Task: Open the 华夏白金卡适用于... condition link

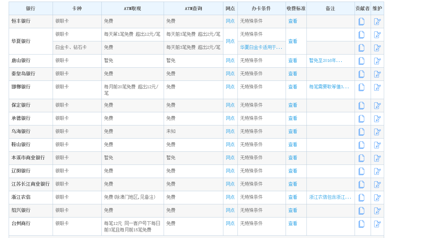Action: point(261,47)
